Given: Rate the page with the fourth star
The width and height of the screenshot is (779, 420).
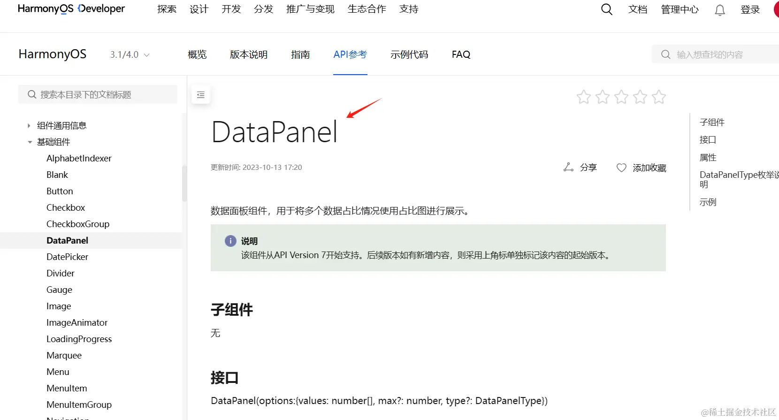Looking at the screenshot, I should 640,97.
